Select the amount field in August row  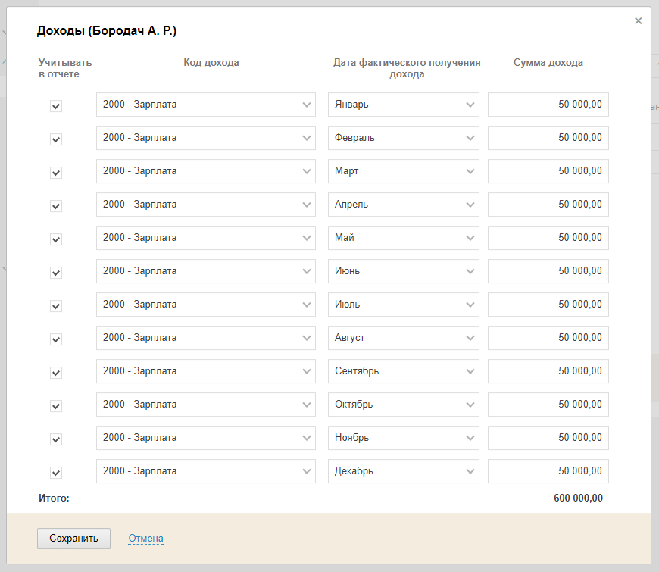point(548,338)
